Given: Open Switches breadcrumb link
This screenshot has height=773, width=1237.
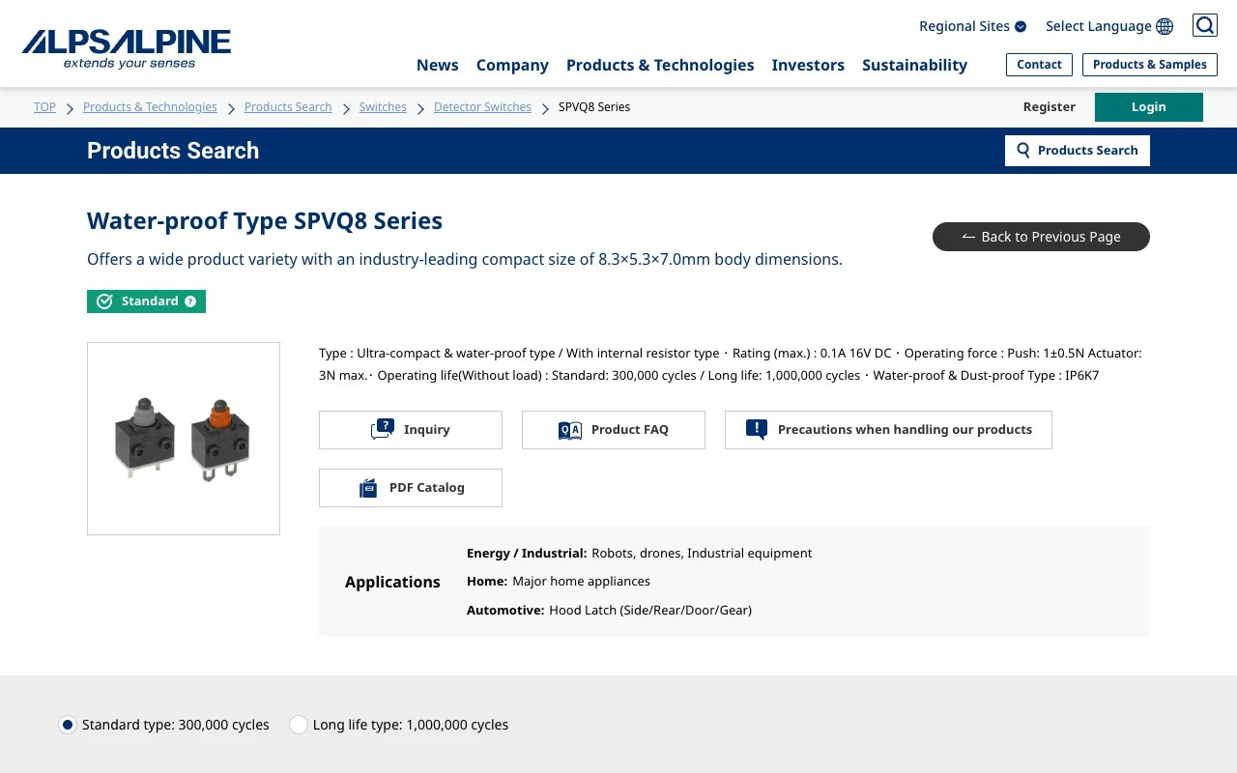Looking at the screenshot, I should [383, 107].
